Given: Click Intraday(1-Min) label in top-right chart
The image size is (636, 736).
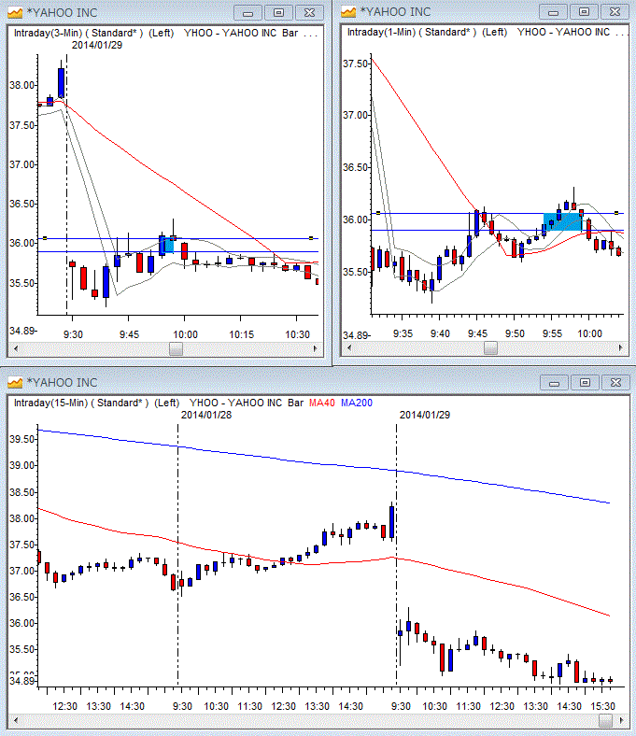Looking at the screenshot, I should (382, 32).
